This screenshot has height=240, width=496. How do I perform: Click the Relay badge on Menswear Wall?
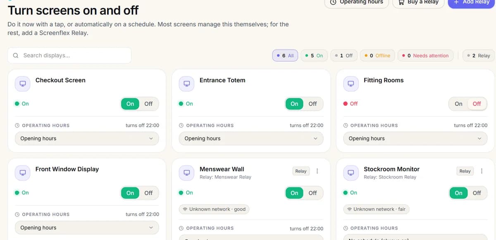(x=301, y=171)
